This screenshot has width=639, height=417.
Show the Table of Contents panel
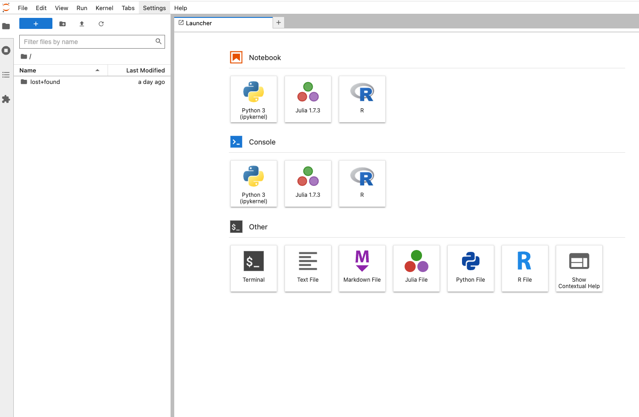point(6,75)
